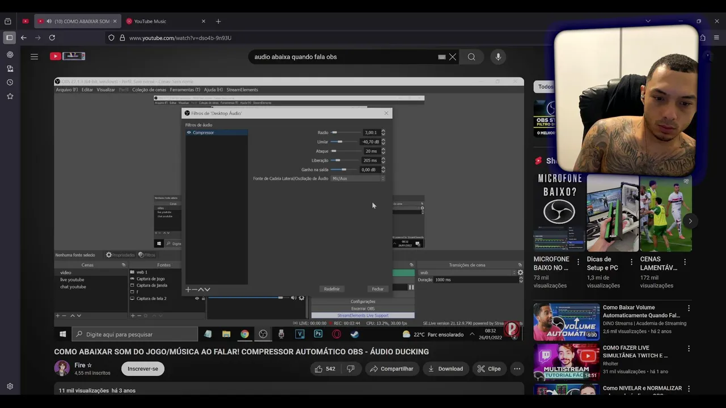
Task: Click the Clipe button
Action: (x=489, y=369)
